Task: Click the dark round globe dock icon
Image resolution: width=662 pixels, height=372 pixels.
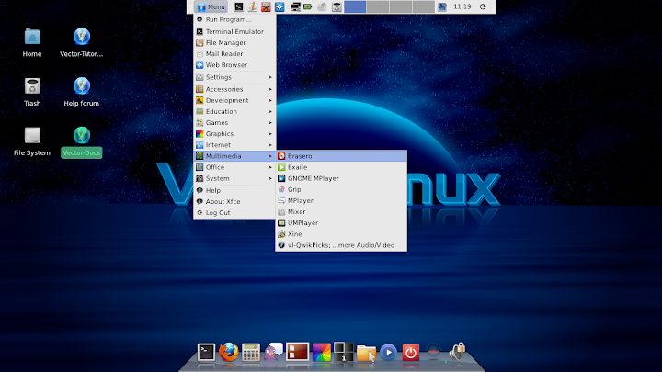Action: click(433, 352)
